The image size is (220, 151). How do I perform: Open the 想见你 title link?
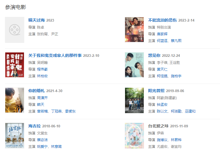pos(154,55)
